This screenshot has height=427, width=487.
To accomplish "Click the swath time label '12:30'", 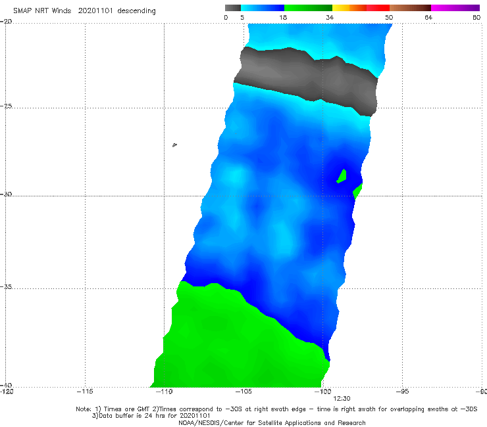I will (342, 399).
